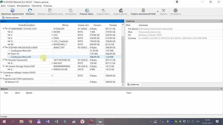223x125 pixels.
Task: Click the disks list scroll-down arrow
Action: tap(123, 85)
